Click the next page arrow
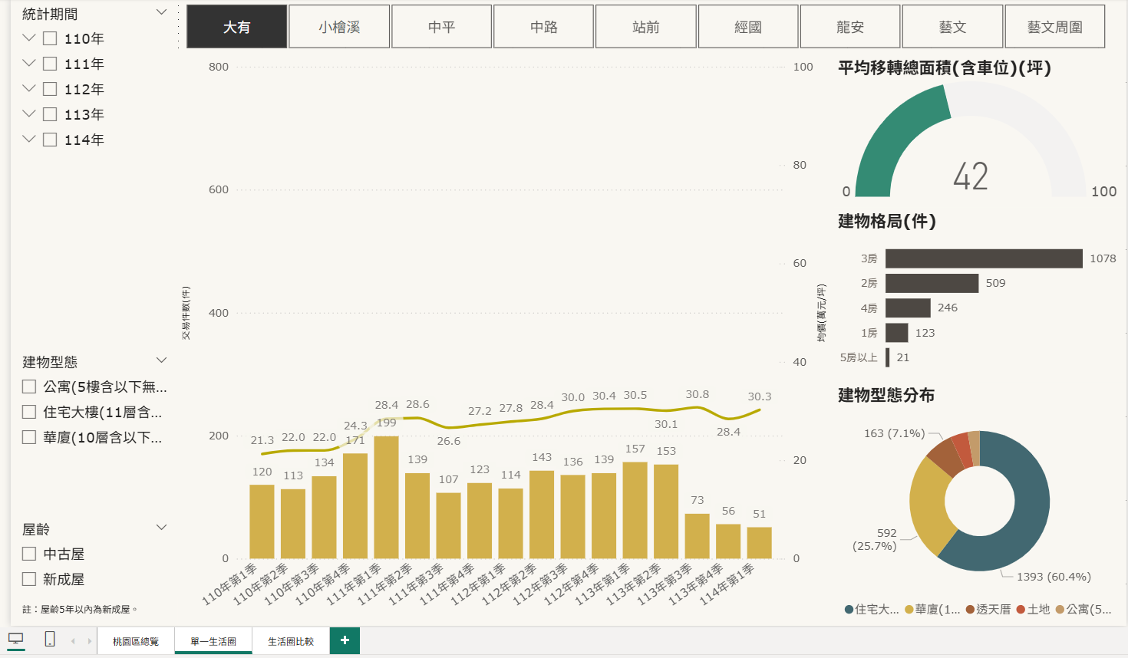The image size is (1128, 658). coord(90,641)
